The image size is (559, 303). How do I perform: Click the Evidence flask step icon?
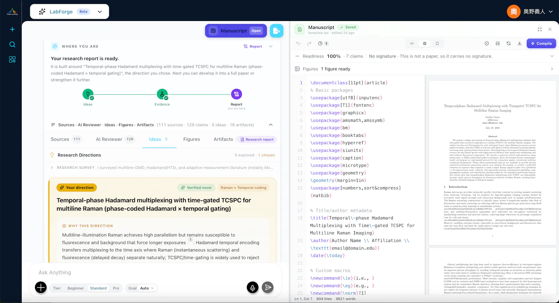(x=162, y=94)
